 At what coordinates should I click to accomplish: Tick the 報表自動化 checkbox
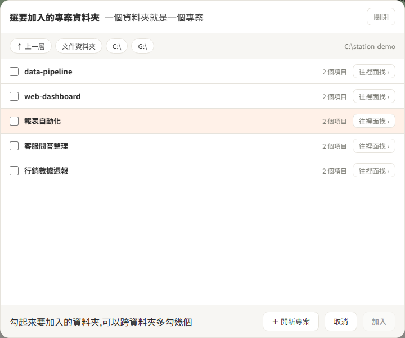(x=14, y=121)
